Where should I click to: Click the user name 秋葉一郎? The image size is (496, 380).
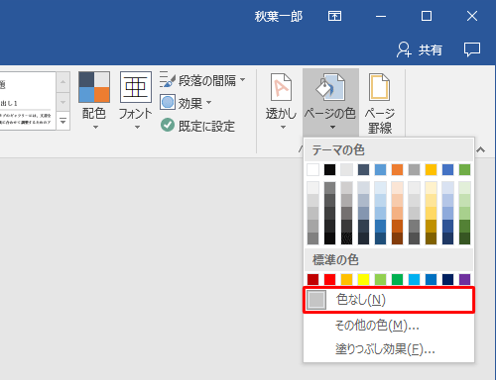point(279,16)
